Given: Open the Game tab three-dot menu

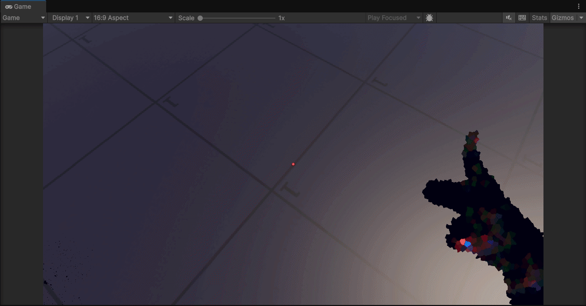Looking at the screenshot, I should coord(579,6).
